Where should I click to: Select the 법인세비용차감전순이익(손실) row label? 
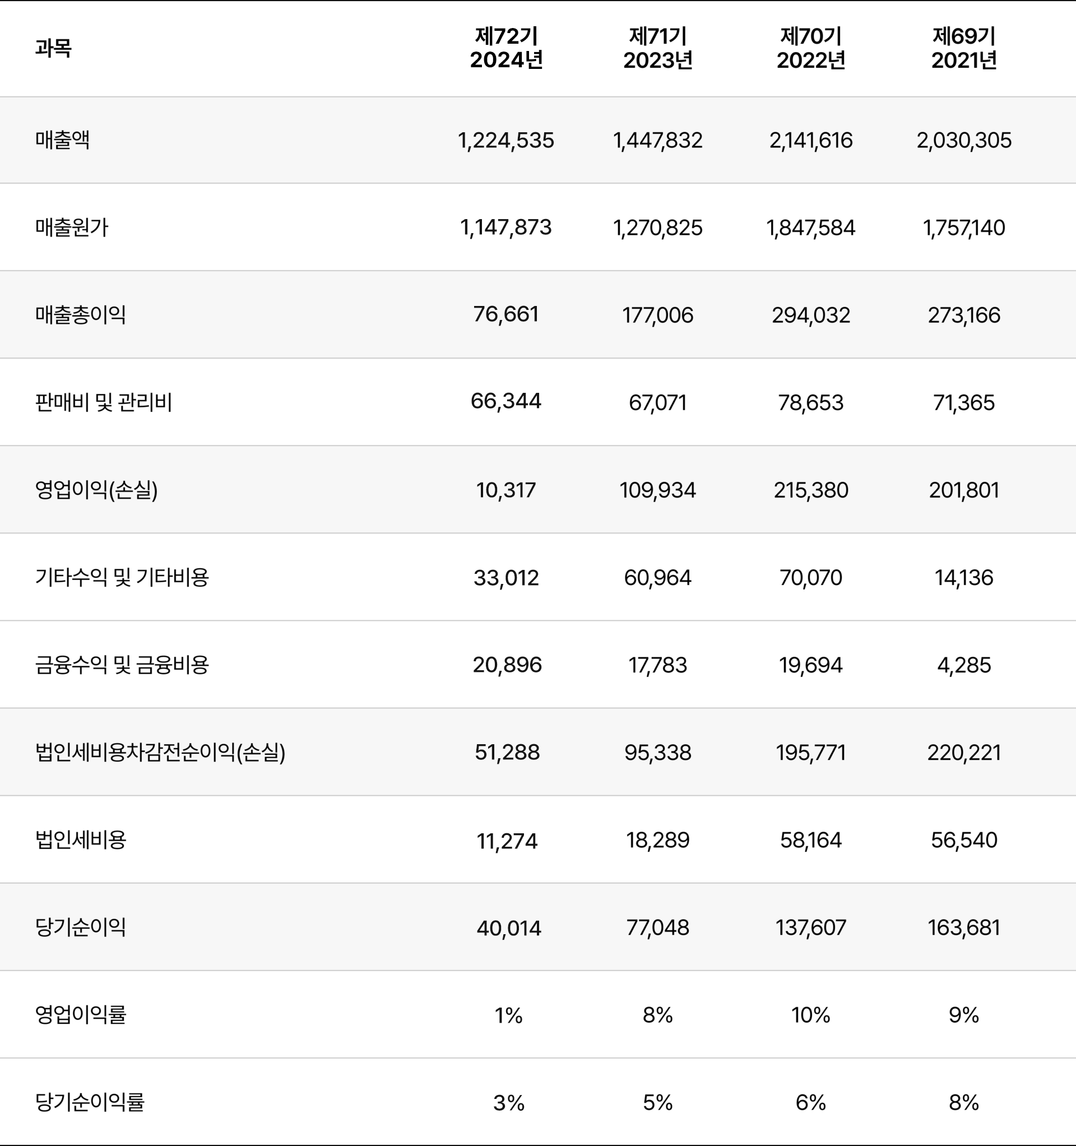point(160,752)
